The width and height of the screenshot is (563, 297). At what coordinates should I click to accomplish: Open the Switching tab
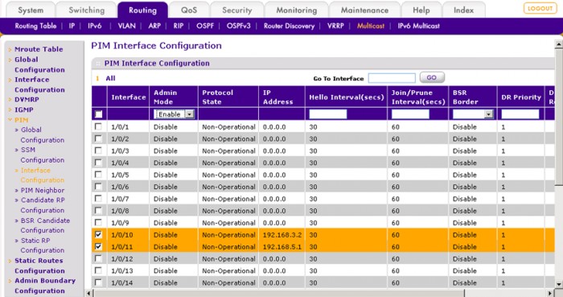click(87, 10)
